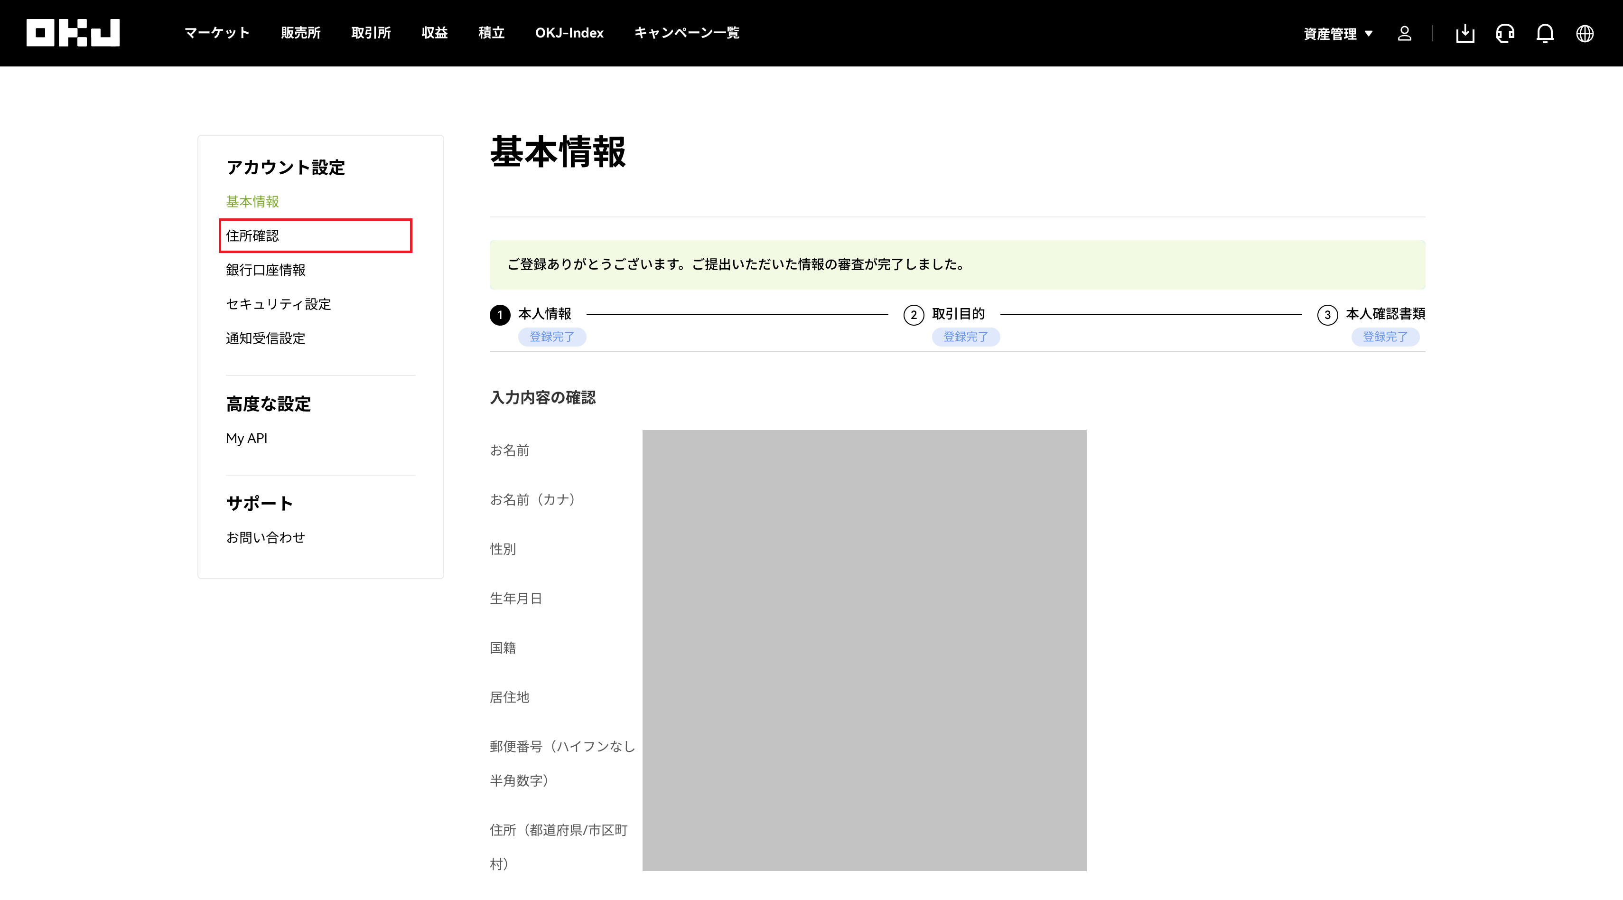Open the headset support icon
The height and width of the screenshot is (900, 1623).
(1505, 33)
